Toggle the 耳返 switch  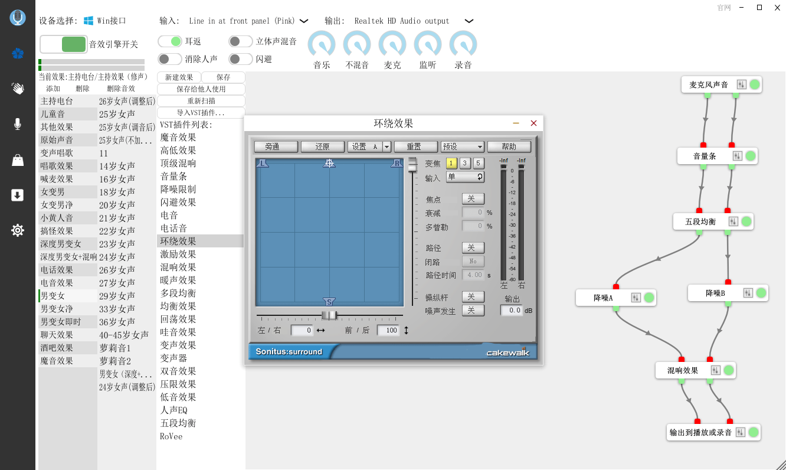(x=170, y=41)
